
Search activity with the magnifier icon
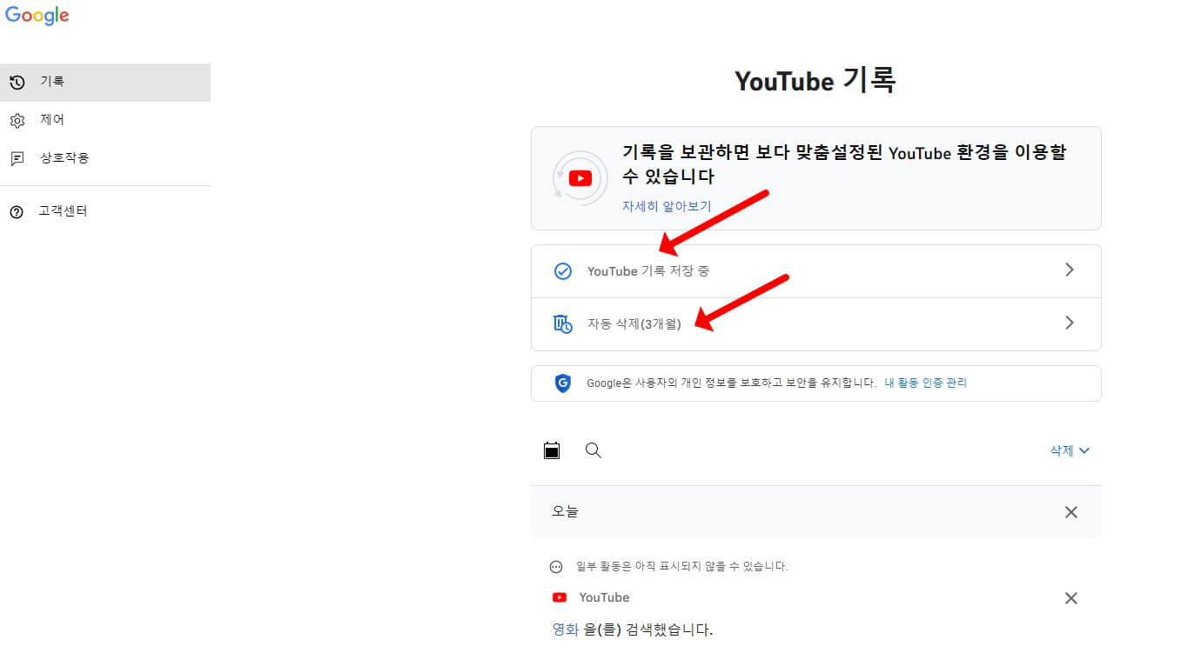pos(594,450)
